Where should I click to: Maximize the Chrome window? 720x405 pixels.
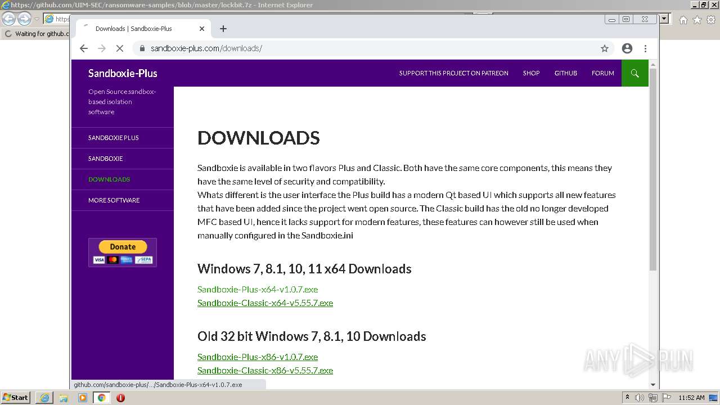626,19
